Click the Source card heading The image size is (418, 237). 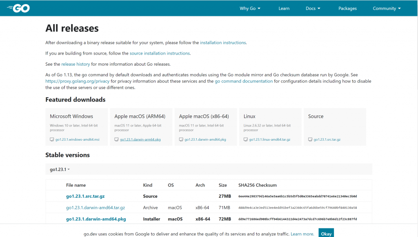[316, 116]
